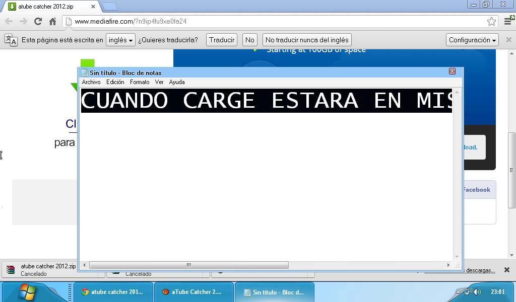This screenshot has width=516, height=302.
Task: Open the Chrome menu icon
Action: (x=509, y=21)
